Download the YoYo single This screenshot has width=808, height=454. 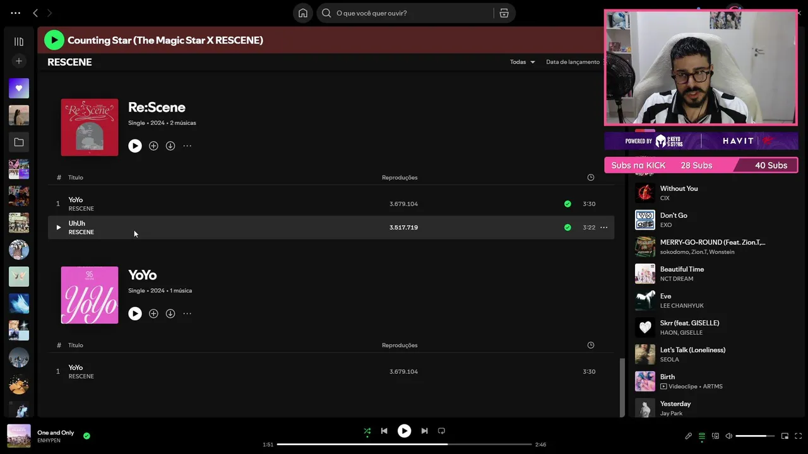click(x=170, y=313)
